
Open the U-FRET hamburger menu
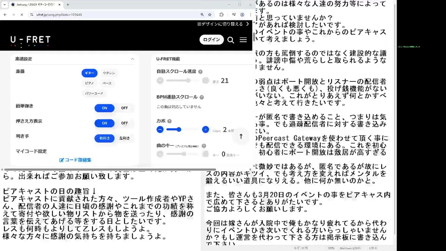pos(243,40)
